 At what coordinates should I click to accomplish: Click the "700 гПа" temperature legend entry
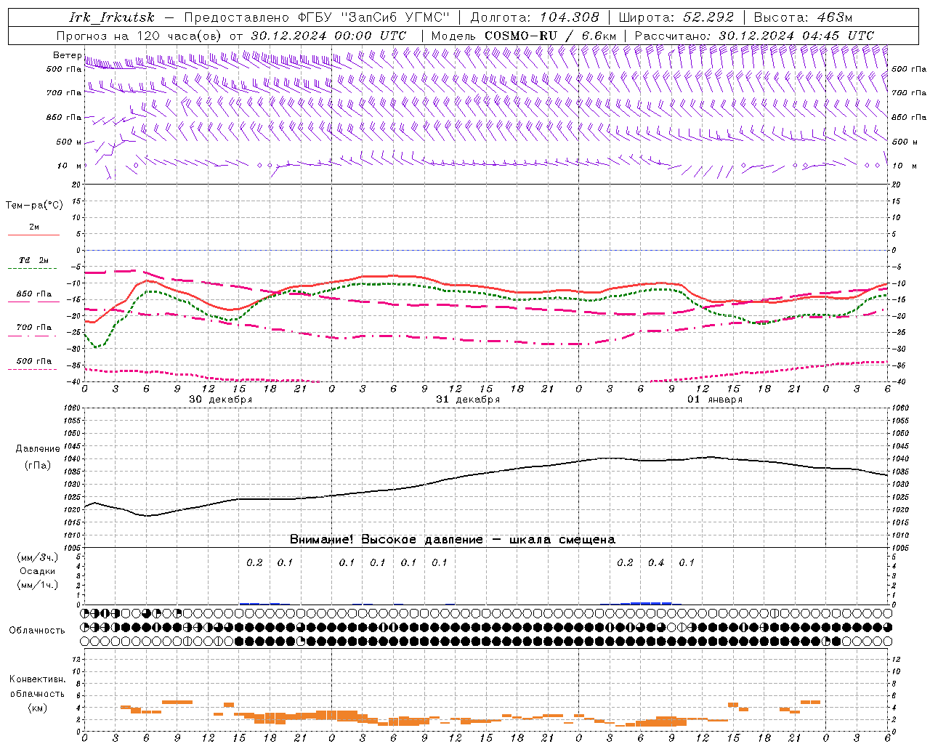pyautogui.click(x=34, y=328)
